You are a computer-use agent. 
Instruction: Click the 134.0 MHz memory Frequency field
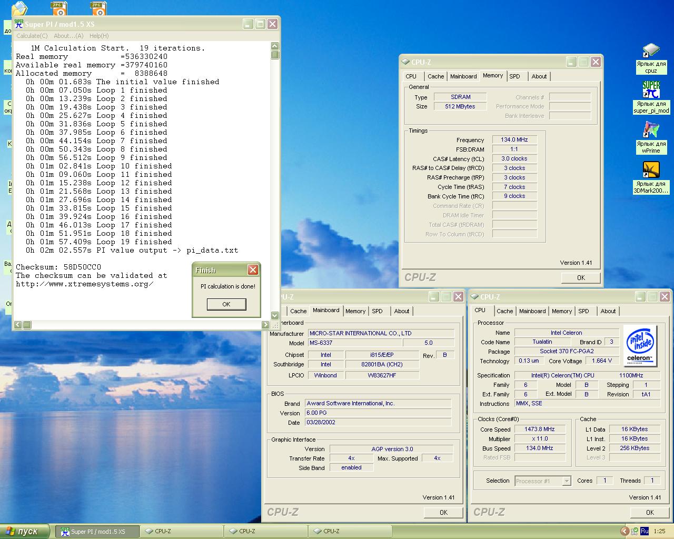(514, 139)
